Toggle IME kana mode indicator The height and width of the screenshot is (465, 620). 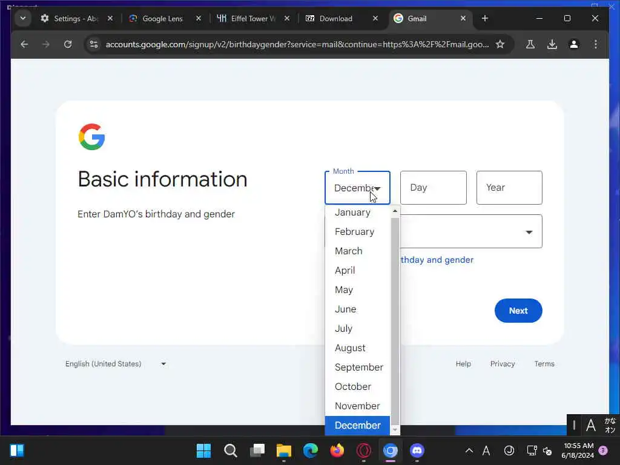pos(610,426)
